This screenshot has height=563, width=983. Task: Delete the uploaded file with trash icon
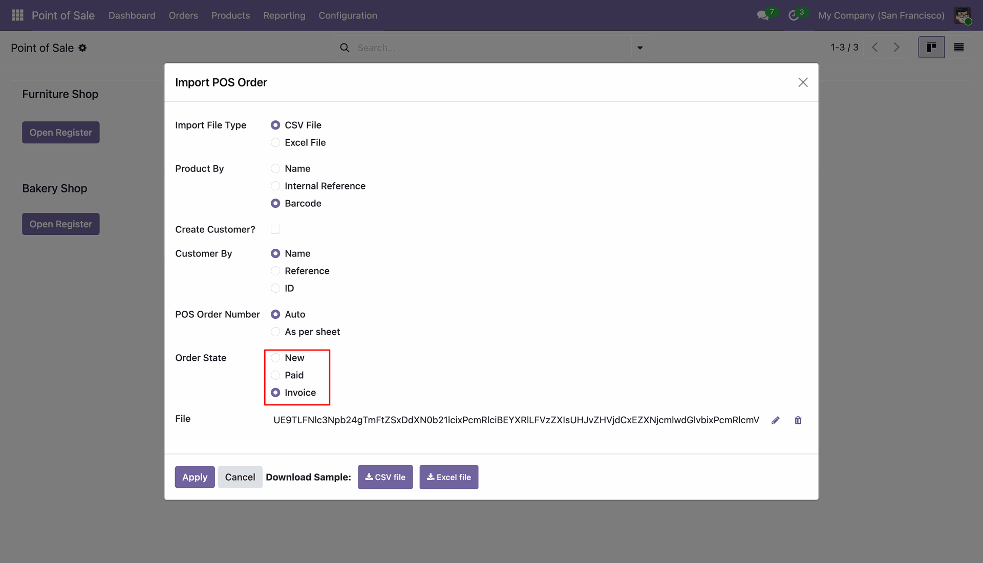coord(798,420)
